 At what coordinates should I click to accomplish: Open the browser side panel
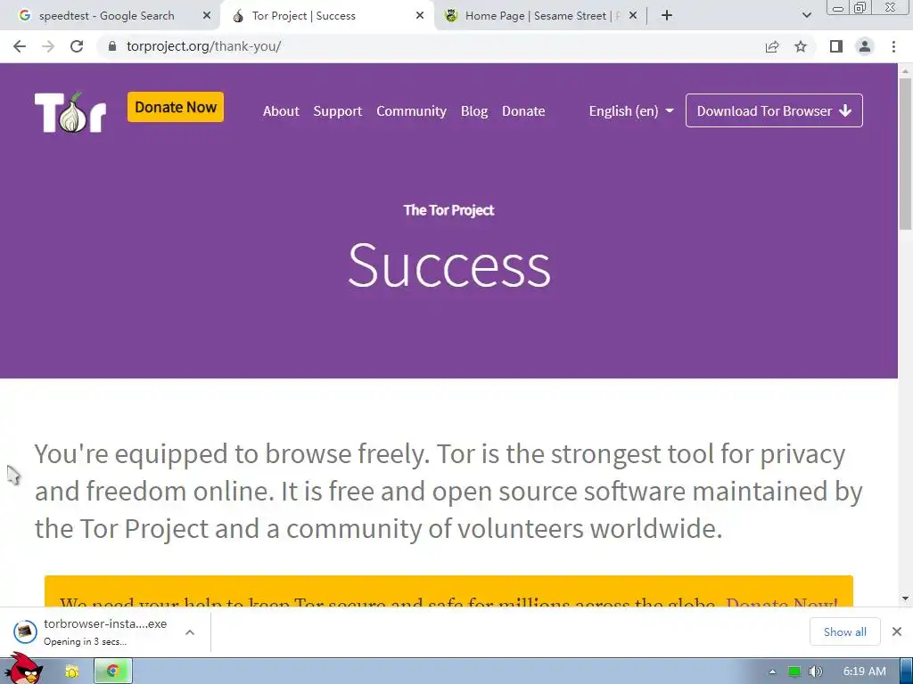point(836,46)
